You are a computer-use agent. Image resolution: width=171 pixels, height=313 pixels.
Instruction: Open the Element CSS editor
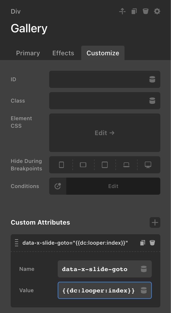pos(104,133)
